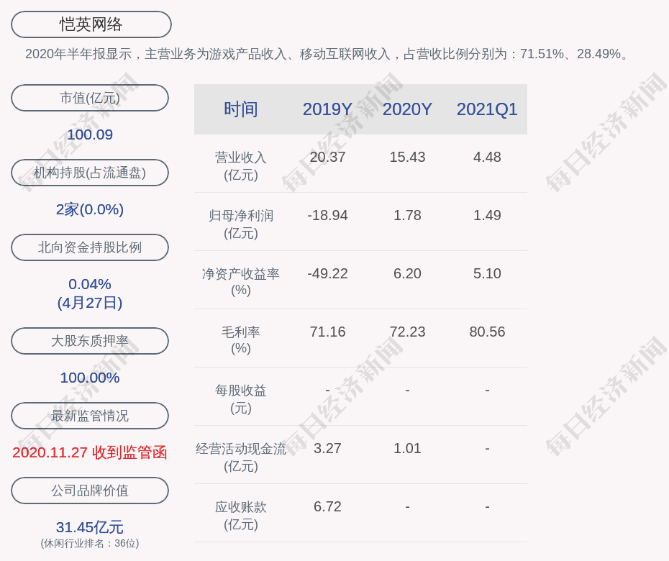Select the market value 100.09
Viewport: 669px width, 561px height.
tap(90, 134)
